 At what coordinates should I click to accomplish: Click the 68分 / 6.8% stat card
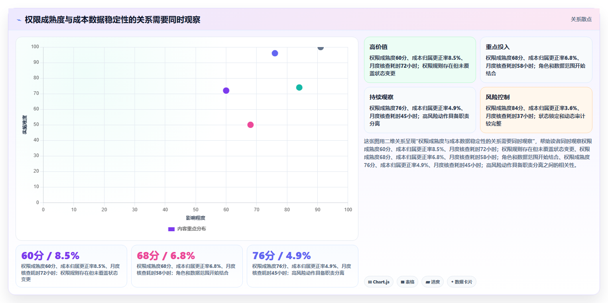[x=187, y=266]
